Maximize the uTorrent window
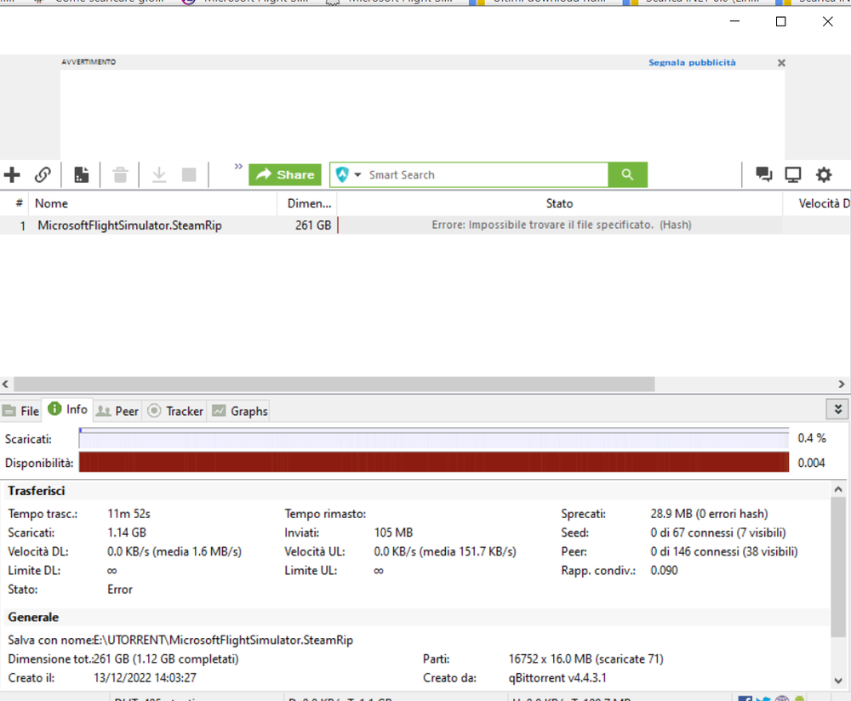This screenshot has height=701, width=851. click(x=781, y=22)
